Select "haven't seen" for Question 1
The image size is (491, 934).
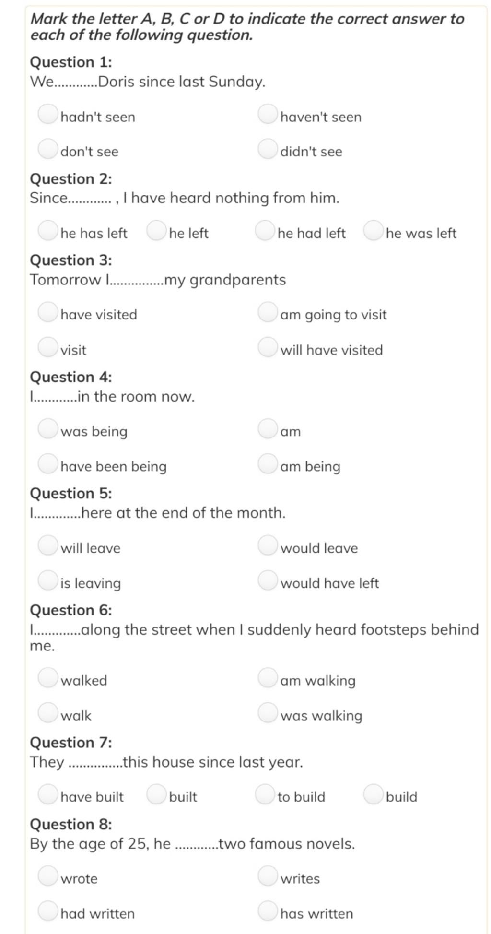tap(267, 114)
